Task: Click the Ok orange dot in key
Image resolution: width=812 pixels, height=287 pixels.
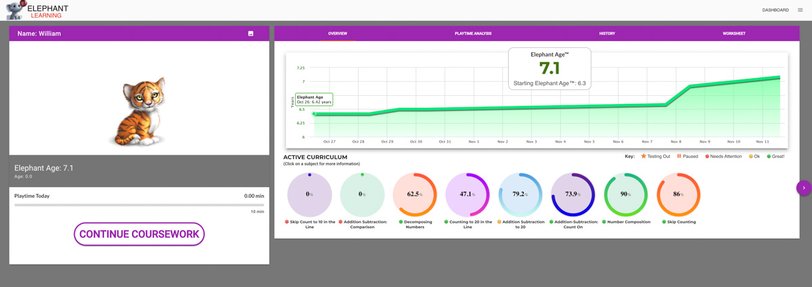Action: click(750, 156)
